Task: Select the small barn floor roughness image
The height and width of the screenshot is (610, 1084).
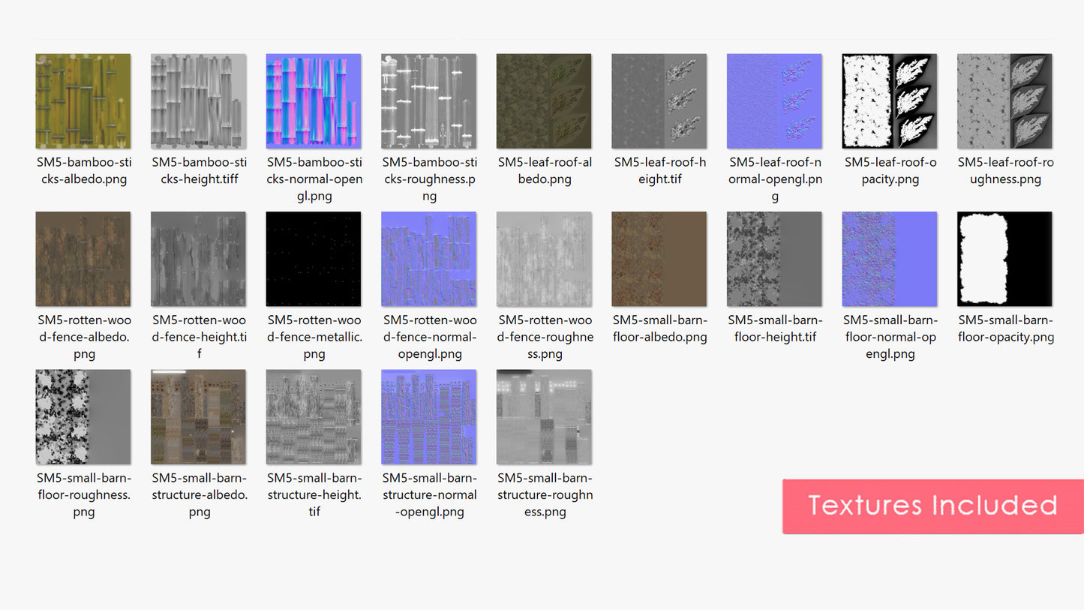Action: 83,417
